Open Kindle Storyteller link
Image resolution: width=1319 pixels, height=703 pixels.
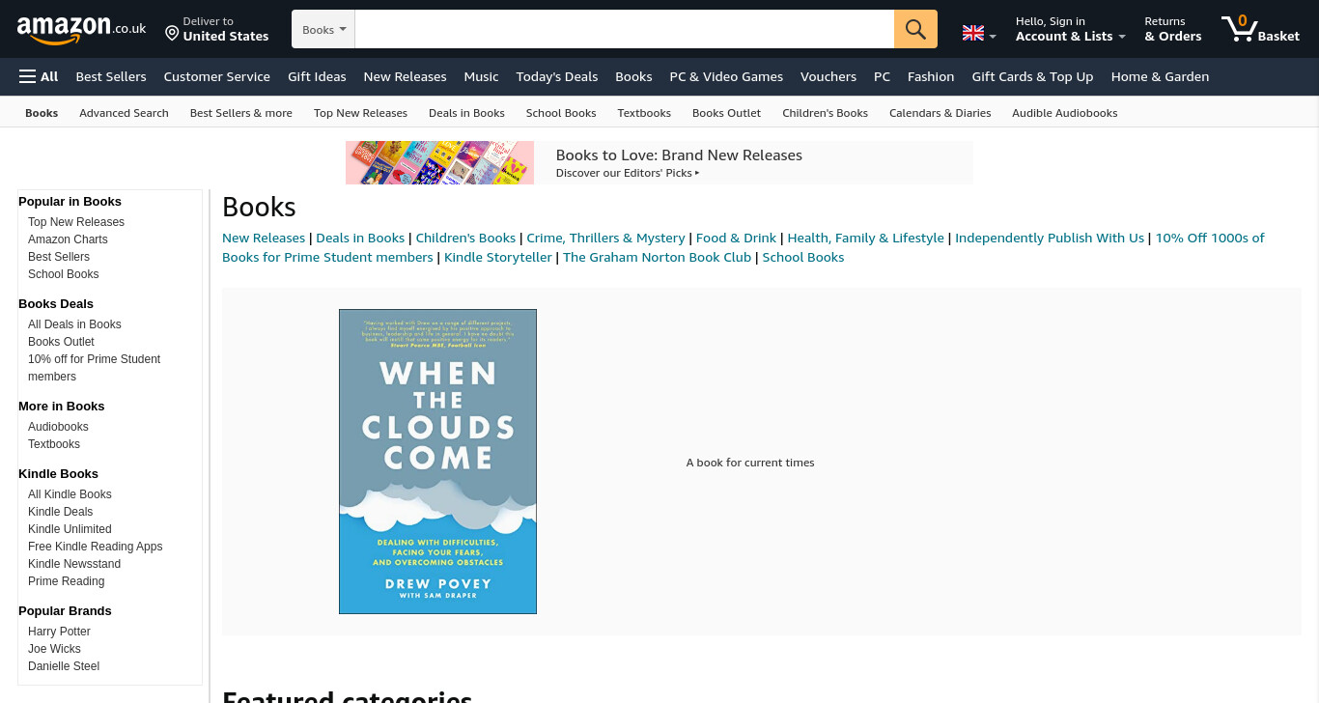click(498, 257)
